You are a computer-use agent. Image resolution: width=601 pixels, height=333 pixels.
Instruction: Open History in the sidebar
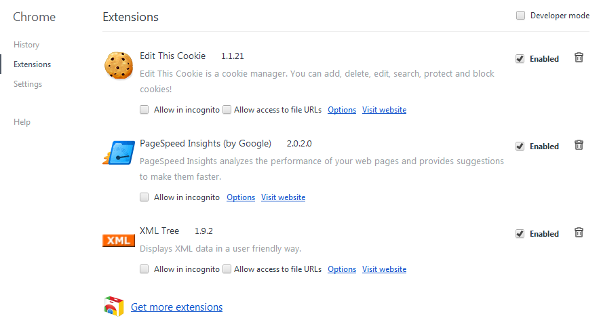pos(26,45)
